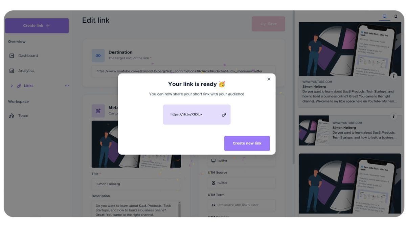Click the Create new link button
The height and width of the screenshot is (228, 406).
coord(247,143)
